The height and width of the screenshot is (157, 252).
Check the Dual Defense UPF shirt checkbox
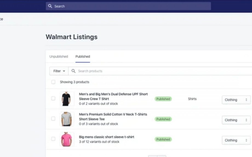click(x=53, y=98)
